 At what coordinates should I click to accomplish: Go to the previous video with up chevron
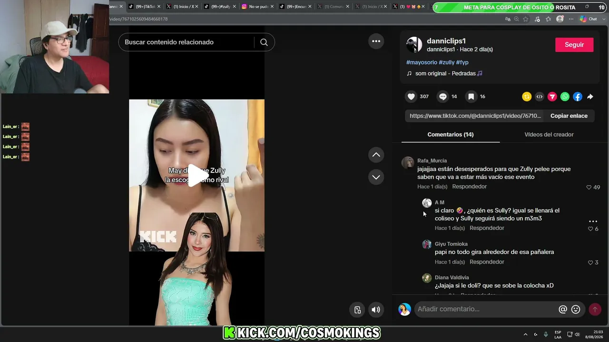(376, 155)
